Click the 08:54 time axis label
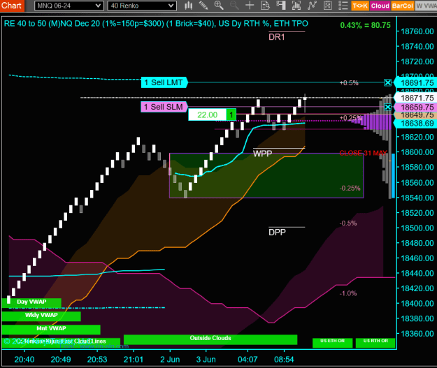Image resolution: width=437 pixels, height=368 pixels. click(x=284, y=360)
